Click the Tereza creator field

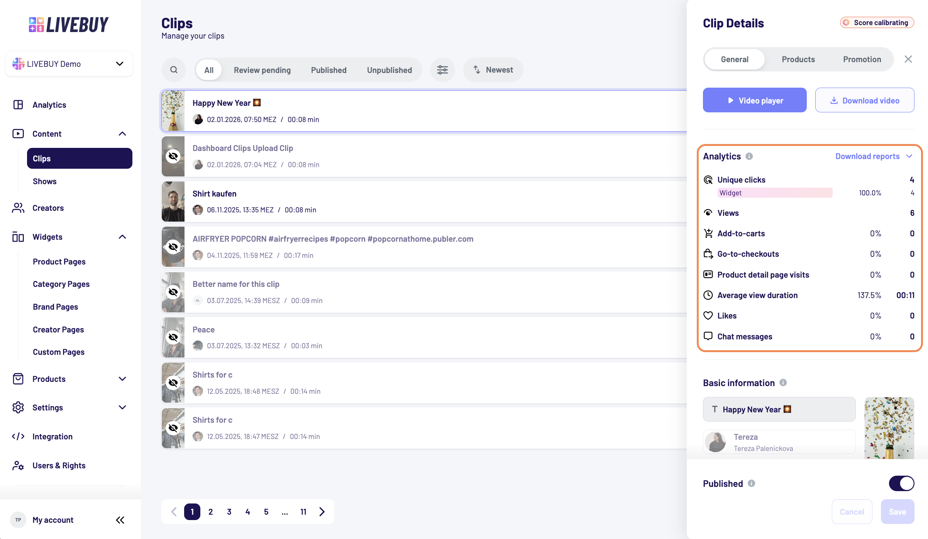click(x=779, y=442)
